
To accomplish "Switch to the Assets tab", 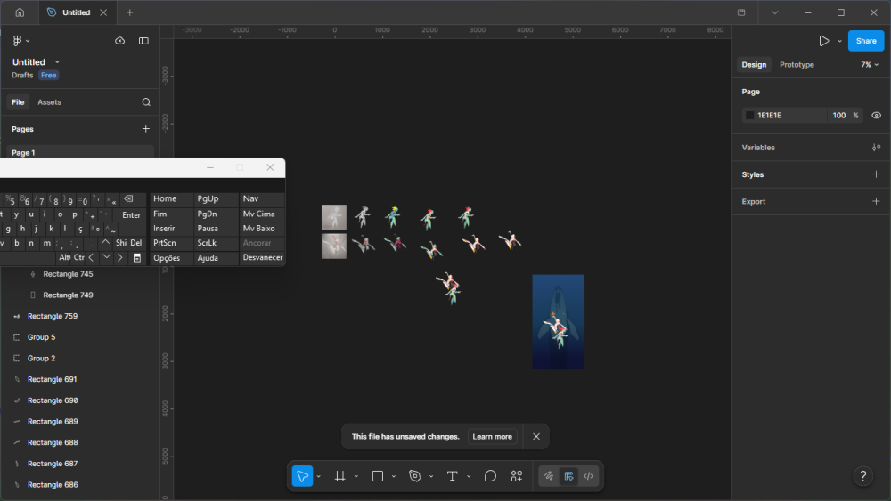I will (49, 102).
